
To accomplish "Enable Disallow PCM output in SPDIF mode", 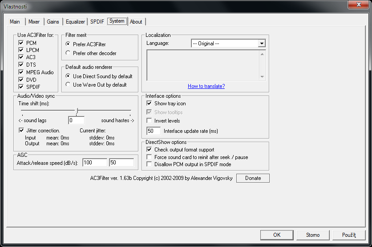I will 150,164.
